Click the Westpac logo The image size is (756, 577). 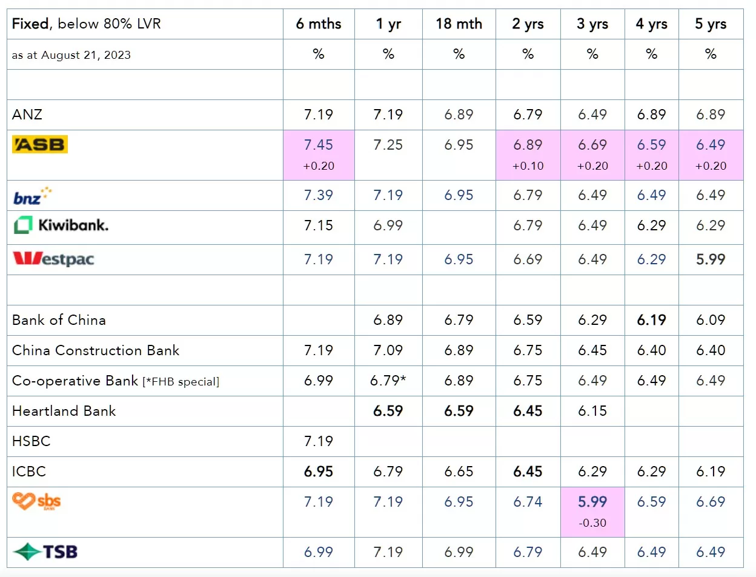click(53, 259)
